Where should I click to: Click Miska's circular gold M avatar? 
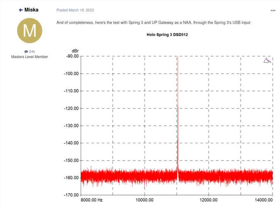tap(29, 31)
